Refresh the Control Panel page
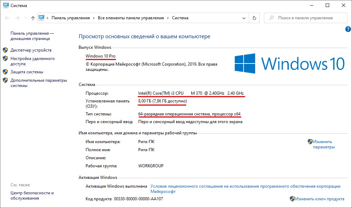 coord(254,18)
